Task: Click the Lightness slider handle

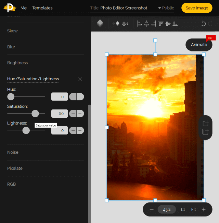Action: point(26,130)
